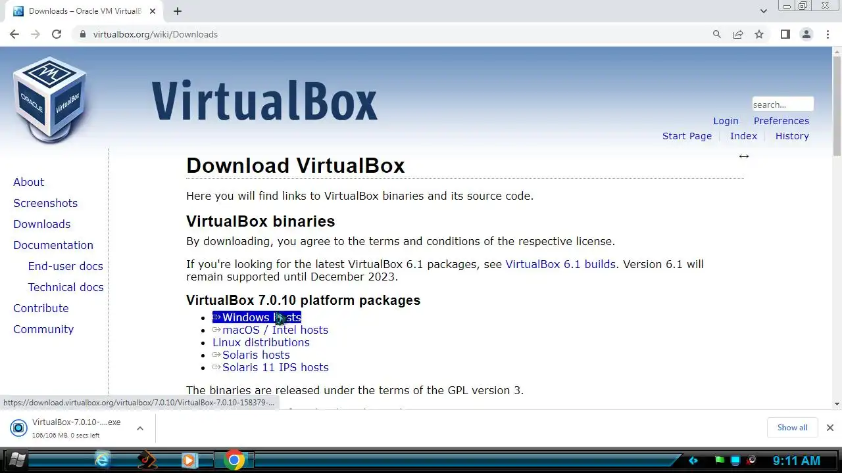The image size is (842, 473).
Task: Open the taskbar clock showing 9:11 AM
Action: point(797,461)
